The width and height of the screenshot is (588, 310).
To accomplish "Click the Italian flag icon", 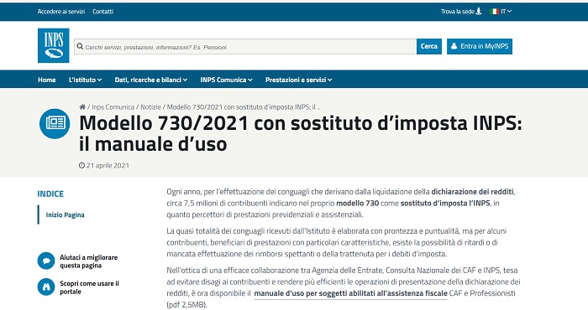I will point(494,11).
